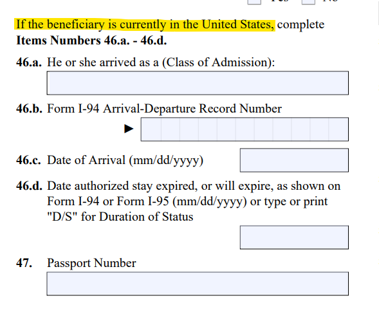Click the Passport Number field

[x=198, y=284]
